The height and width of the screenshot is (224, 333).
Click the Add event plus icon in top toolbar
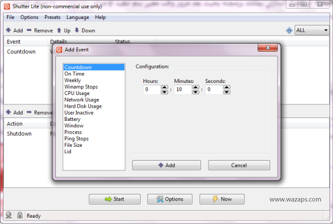click(9, 30)
